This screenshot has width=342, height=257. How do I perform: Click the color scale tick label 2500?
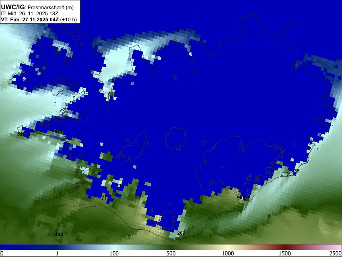pyautogui.click(x=336, y=253)
